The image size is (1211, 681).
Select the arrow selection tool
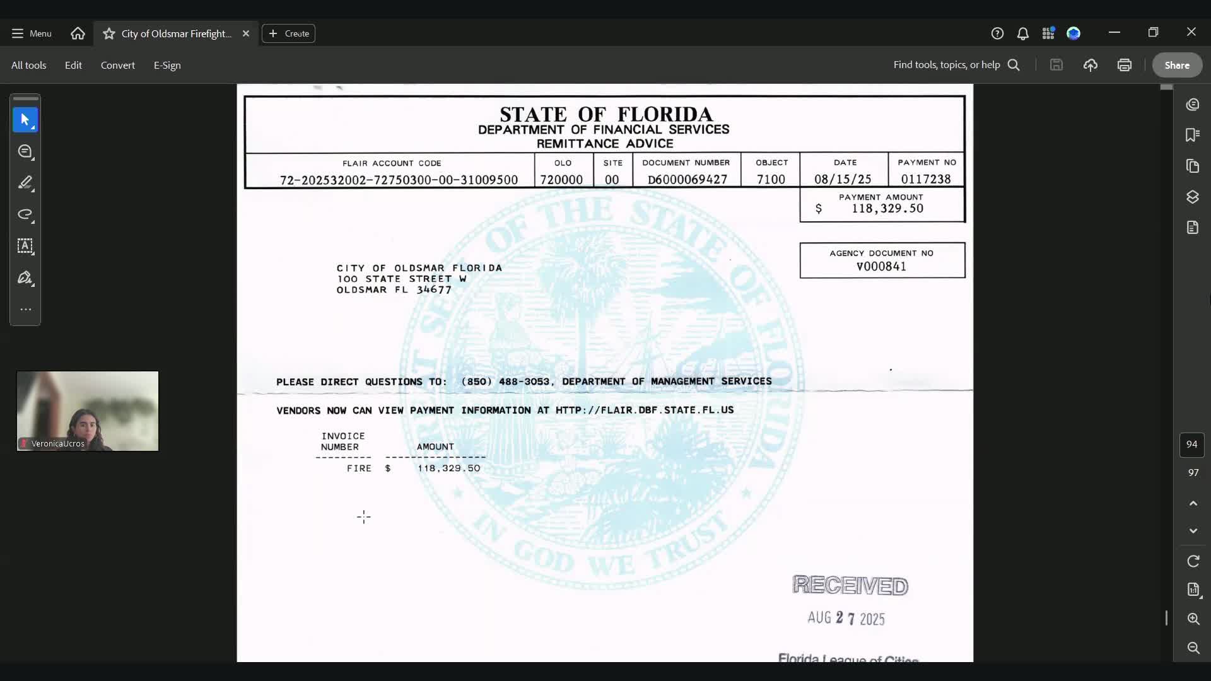pos(25,120)
